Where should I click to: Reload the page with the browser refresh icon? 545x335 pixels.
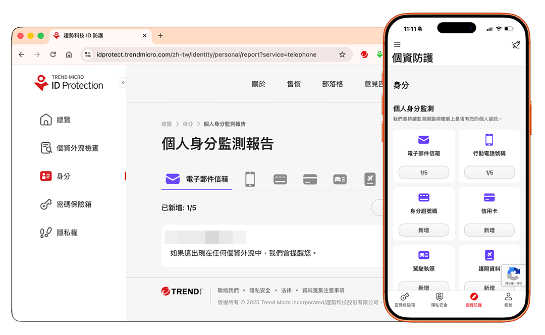[x=53, y=54]
